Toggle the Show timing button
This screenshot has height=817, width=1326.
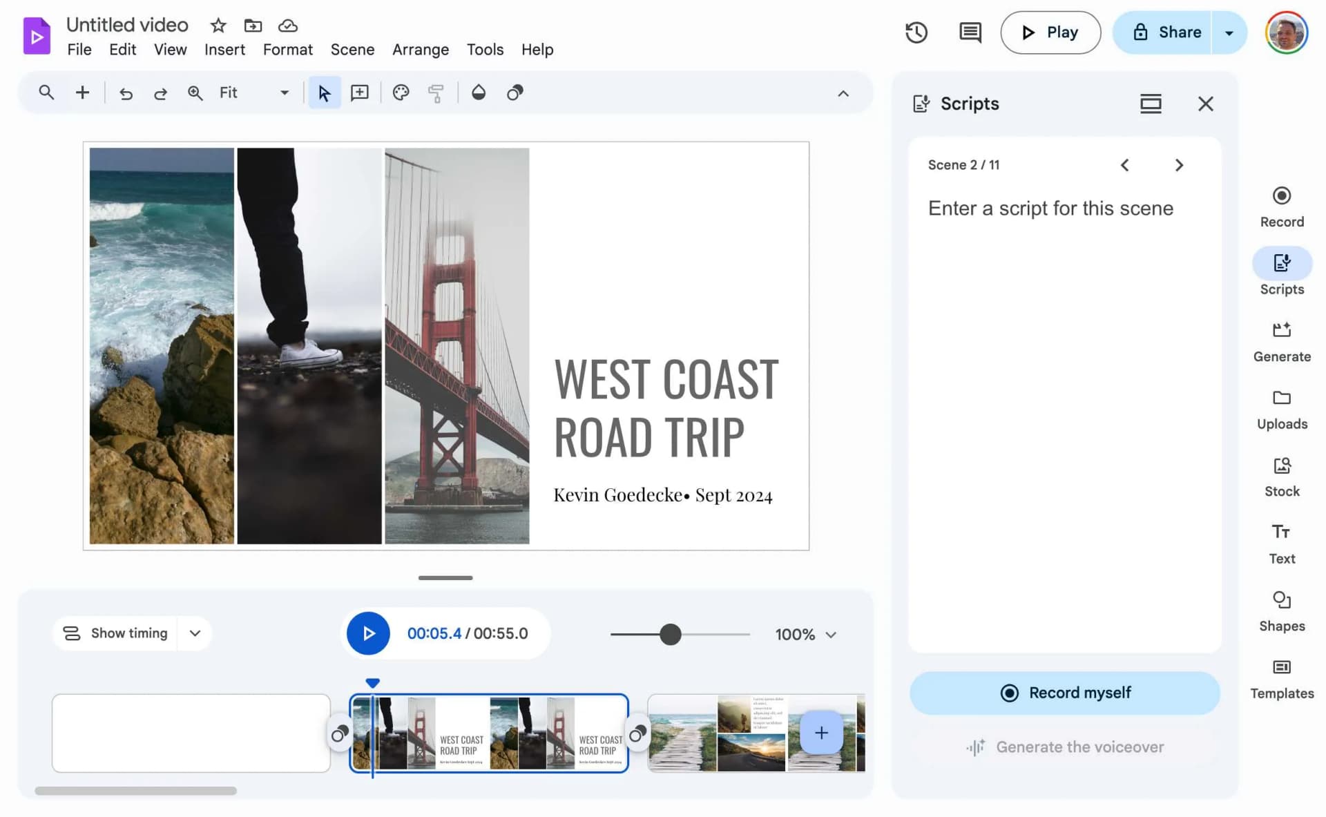[x=115, y=633]
